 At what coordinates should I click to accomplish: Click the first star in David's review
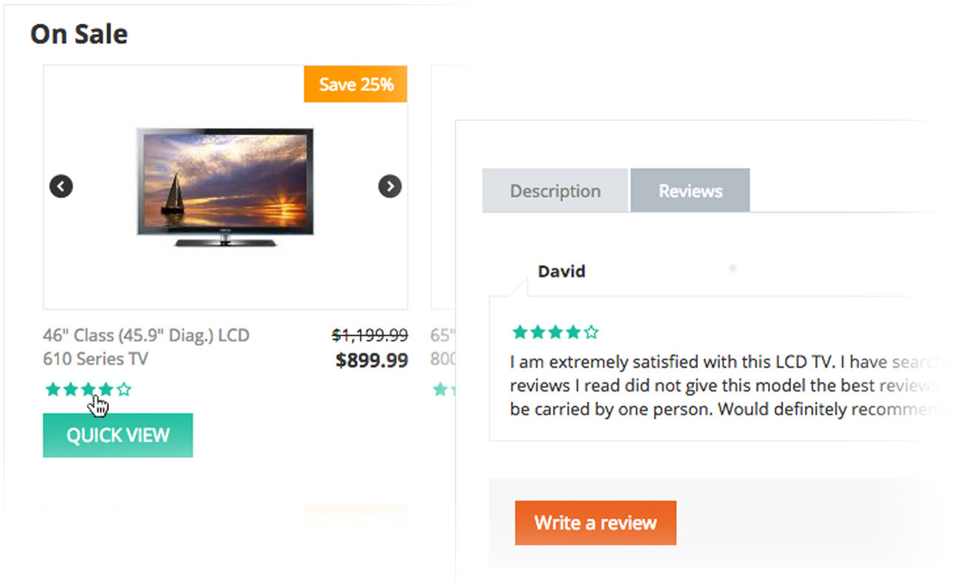click(x=520, y=332)
